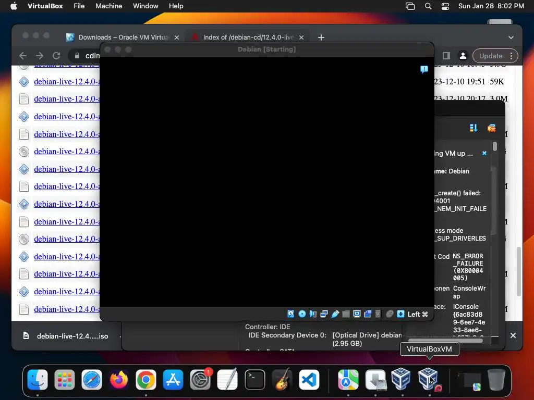The height and width of the screenshot is (400, 534).
Task: Open Chrome three-dot menu
Action: tap(511, 56)
